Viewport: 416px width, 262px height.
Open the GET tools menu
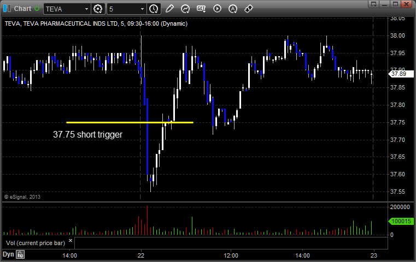click(201, 9)
